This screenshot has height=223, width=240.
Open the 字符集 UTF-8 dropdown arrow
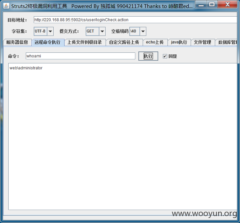tap(50, 31)
